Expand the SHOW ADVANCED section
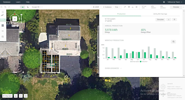This screenshot has width=185, height=100. [x=113, y=68]
